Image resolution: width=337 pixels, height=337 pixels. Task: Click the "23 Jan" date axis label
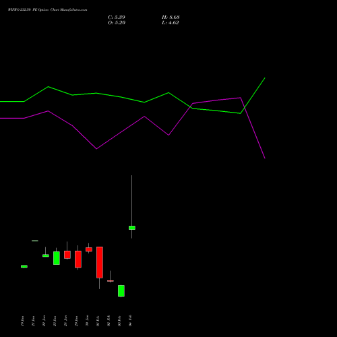(x=55, y=321)
